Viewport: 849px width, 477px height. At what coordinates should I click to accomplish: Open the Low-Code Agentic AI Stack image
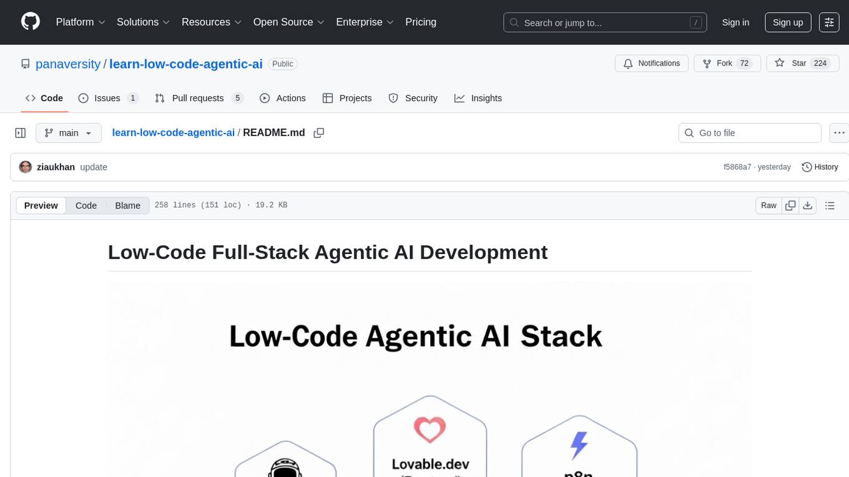click(429, 380)
